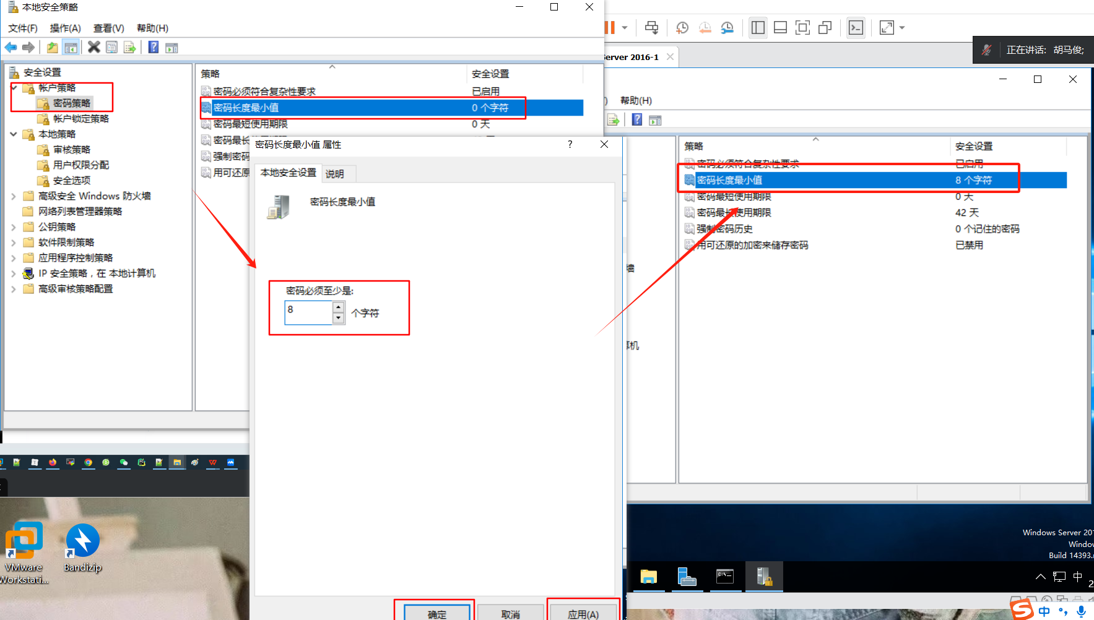Screen dimensions: 1094x620
Task: Click the VMware console view icon
Action: click(856, 27)
